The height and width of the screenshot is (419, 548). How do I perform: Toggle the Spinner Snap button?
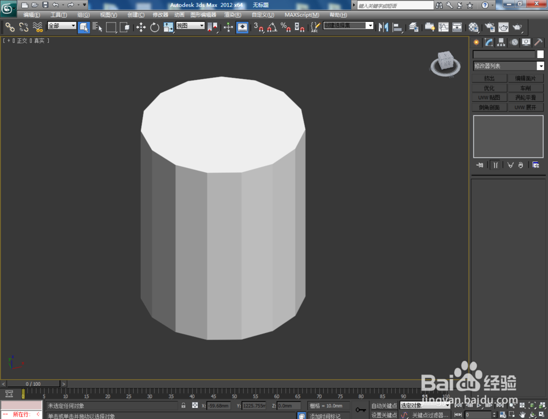click(x=299, y=27)
